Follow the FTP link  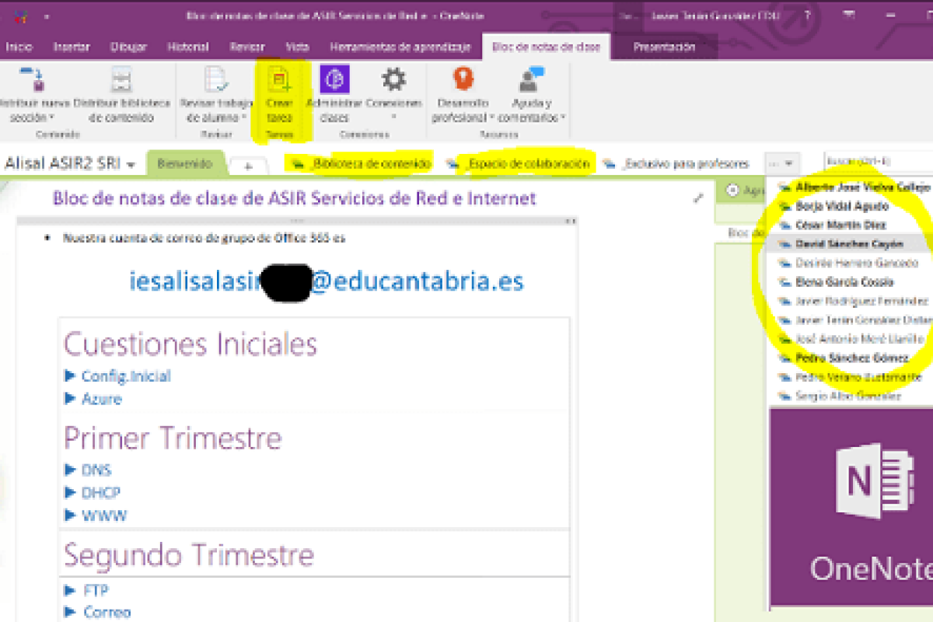(x=96, y=589)
